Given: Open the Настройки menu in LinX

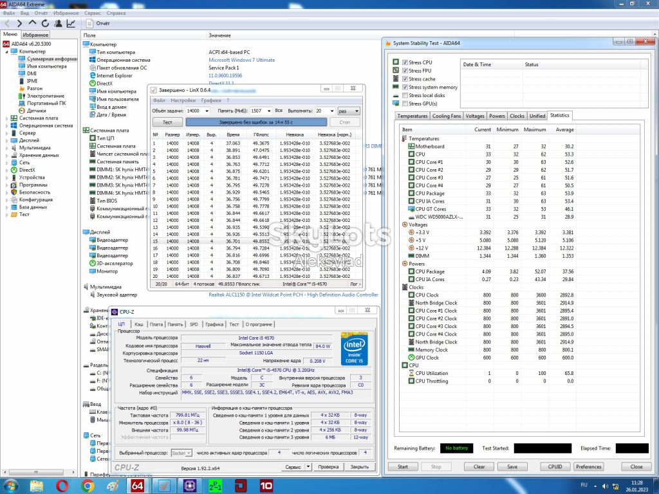Looking at the screenshot, I should click(183, 100).
